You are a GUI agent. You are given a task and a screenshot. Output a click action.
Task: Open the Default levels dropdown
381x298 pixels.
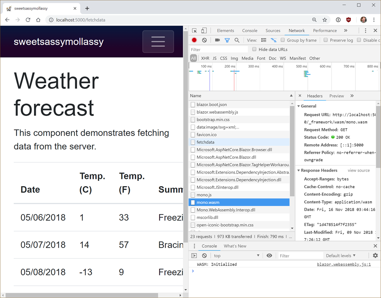[341, 256]
